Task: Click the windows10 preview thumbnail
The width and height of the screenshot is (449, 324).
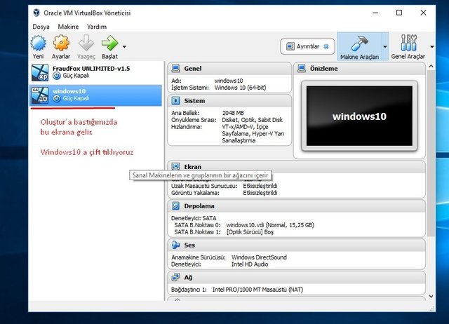Action: click(x=359, y=116)
